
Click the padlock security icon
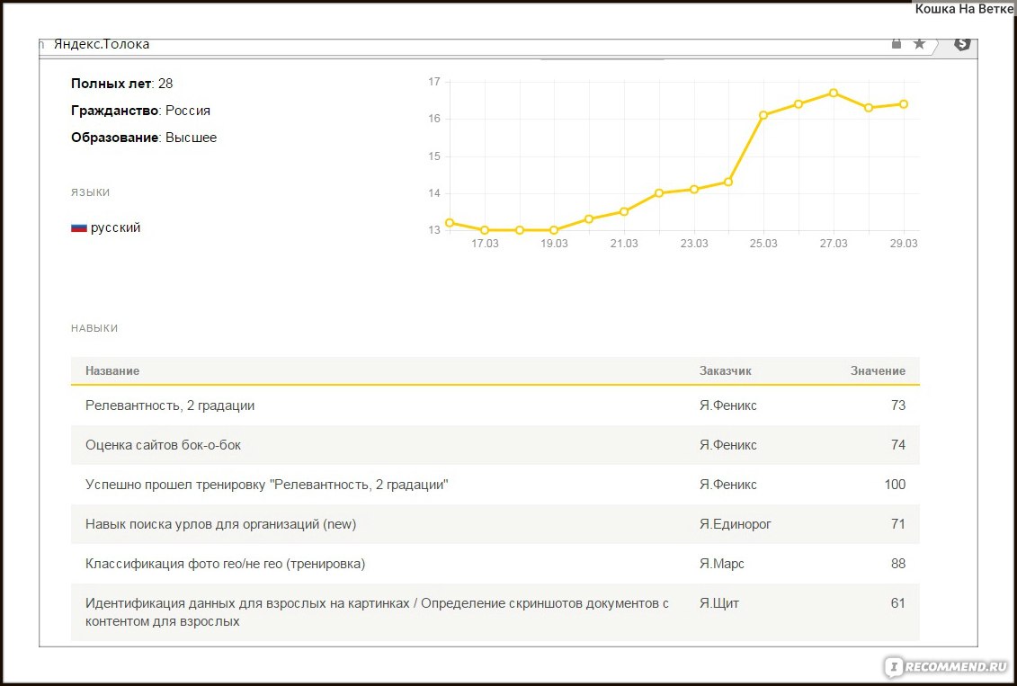pyautogui.click(x=897, y=44)
